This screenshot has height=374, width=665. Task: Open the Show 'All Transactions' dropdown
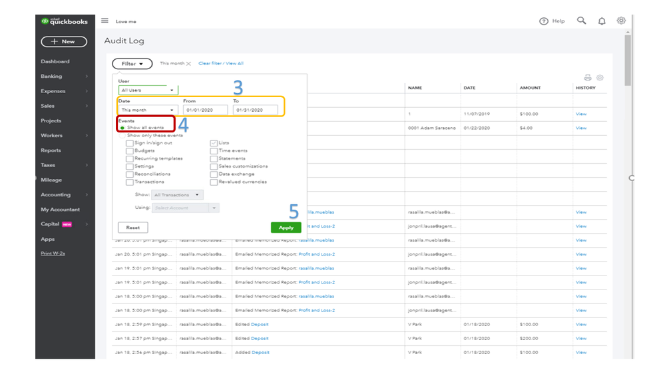click(177, 194)
